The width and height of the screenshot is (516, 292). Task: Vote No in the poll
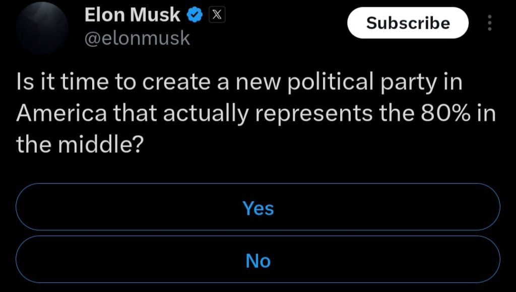click(x=258, y=259)
